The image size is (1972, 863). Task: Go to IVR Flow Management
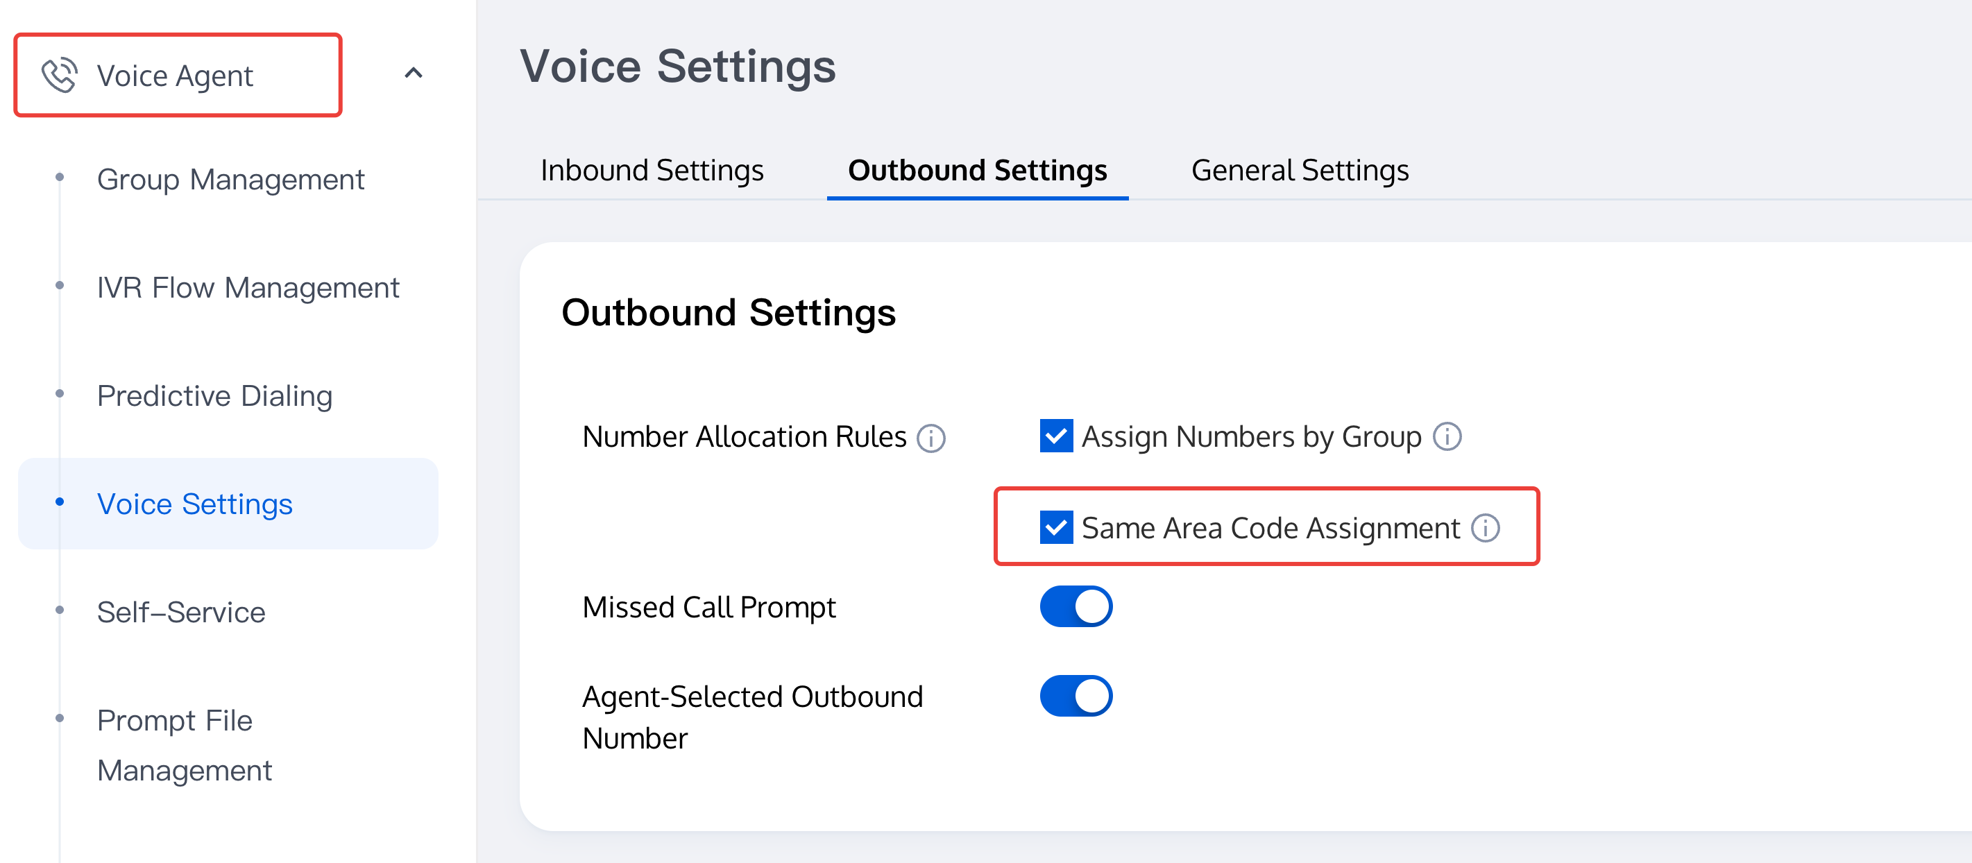[x=248, y=288]
